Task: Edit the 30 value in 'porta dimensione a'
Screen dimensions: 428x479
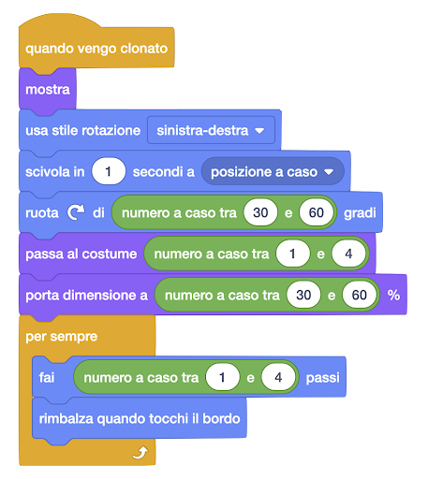Action: [x=303, y=295]
